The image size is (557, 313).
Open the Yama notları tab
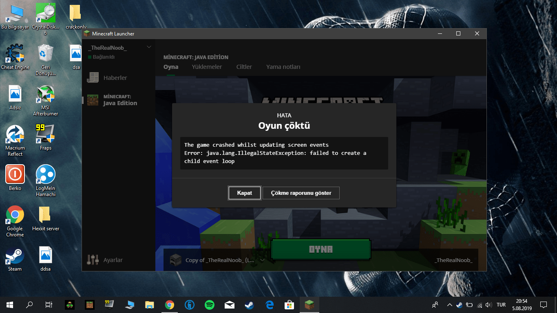[x=283, y=67]
